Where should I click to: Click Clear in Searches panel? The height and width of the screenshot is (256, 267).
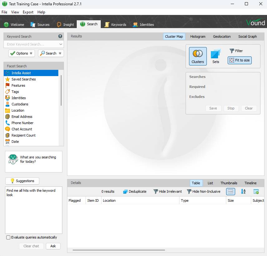click(x=249, y=108)
